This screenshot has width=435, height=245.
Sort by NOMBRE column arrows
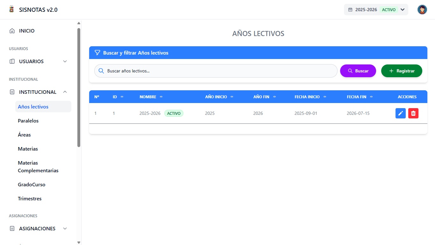pos(161,97)
